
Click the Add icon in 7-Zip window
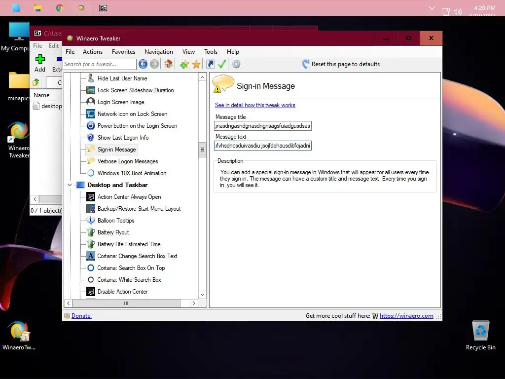[40, 59]
